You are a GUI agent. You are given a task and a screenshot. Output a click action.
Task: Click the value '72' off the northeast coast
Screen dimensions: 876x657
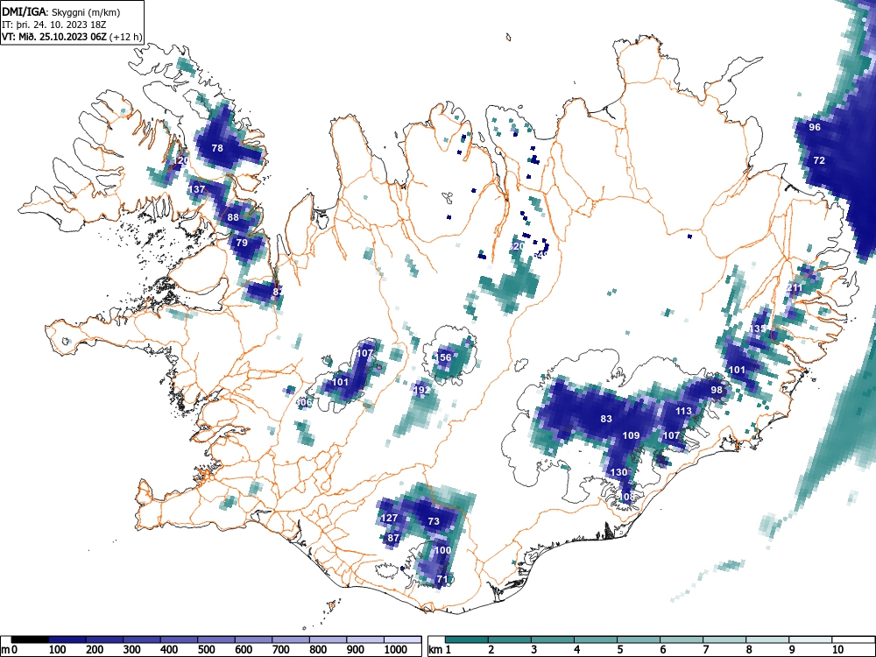[819, 160]
